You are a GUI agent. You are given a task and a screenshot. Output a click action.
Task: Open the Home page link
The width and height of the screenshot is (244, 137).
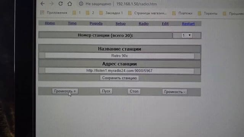tap(50, 23)
